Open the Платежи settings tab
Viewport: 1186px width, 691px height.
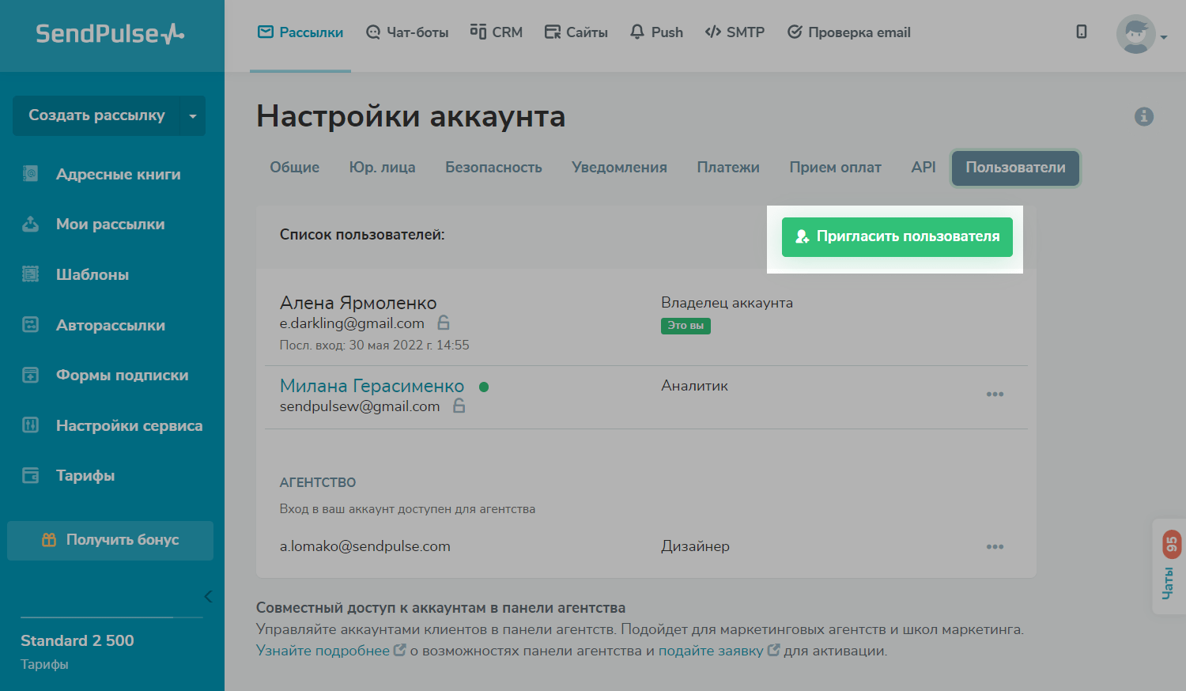pos(727,168)
